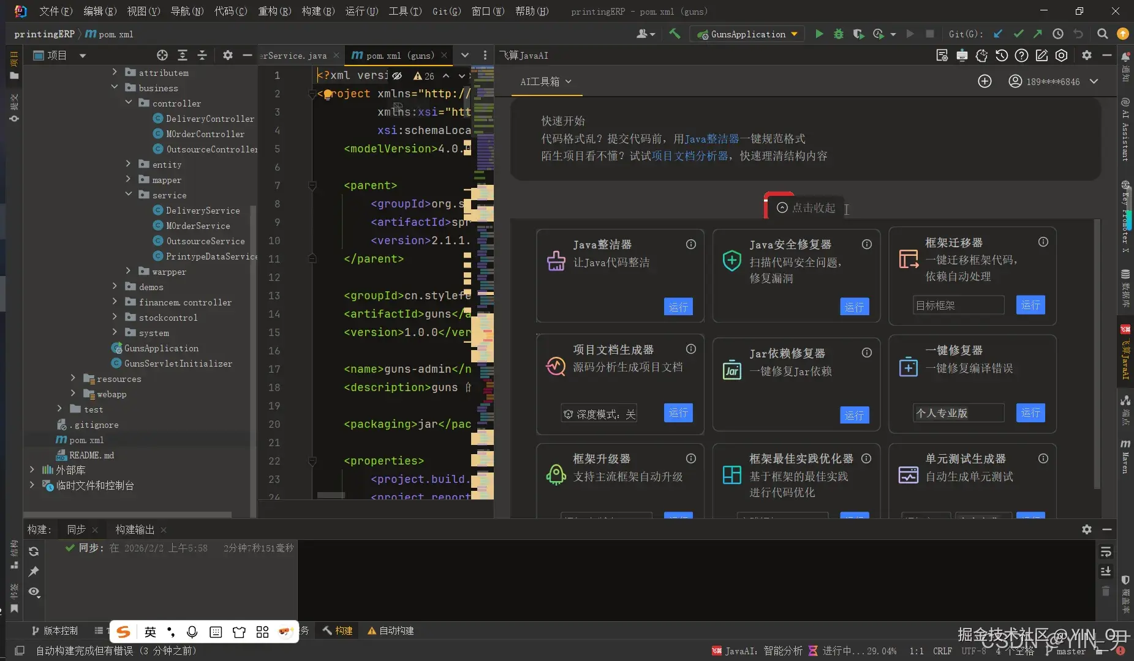Start debugging using the bug icon

coord(839,34)
